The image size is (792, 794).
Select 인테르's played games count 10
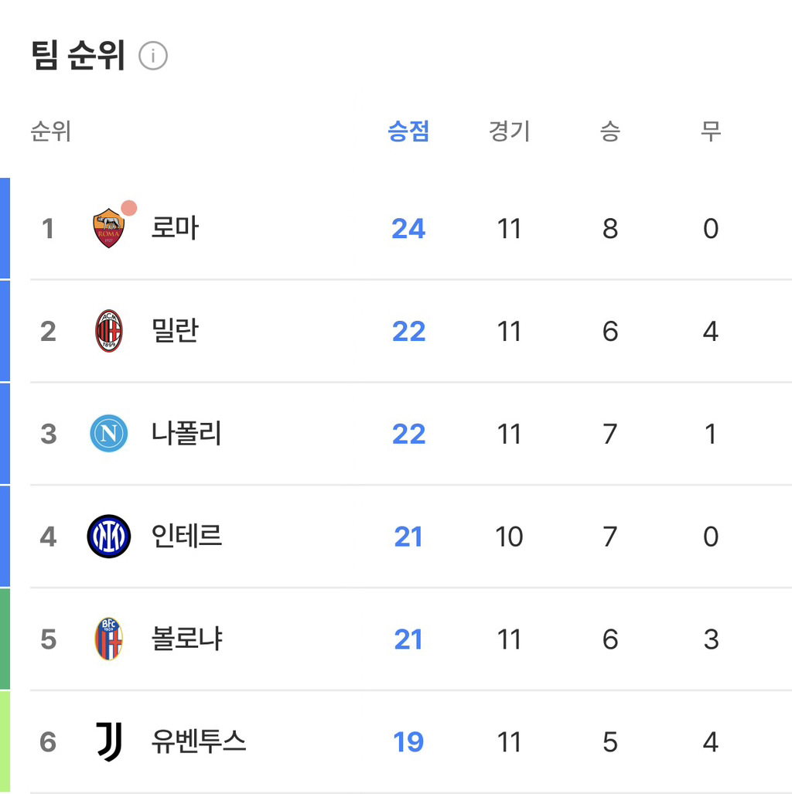(509, 537)
